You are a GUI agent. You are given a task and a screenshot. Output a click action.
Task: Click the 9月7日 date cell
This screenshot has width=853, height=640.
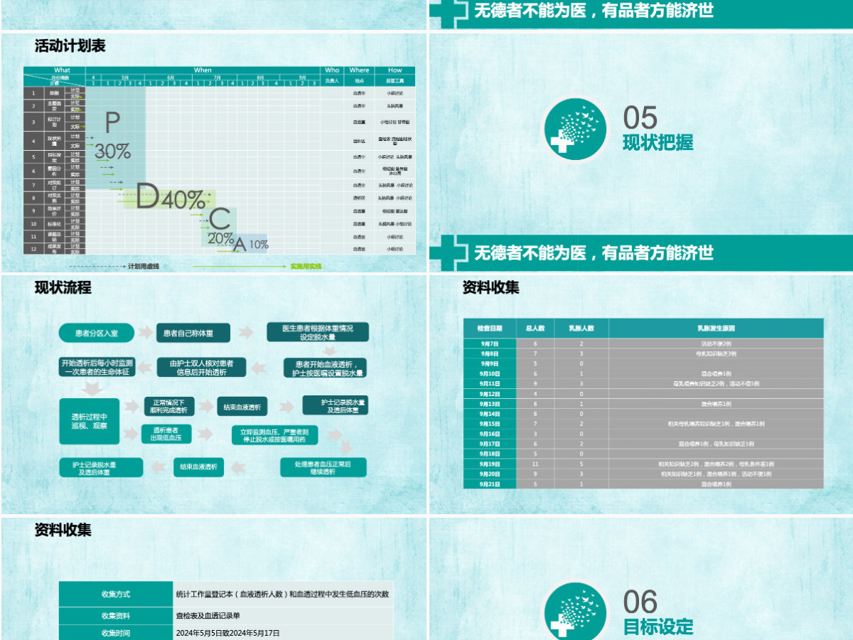(x=490, y=343)
